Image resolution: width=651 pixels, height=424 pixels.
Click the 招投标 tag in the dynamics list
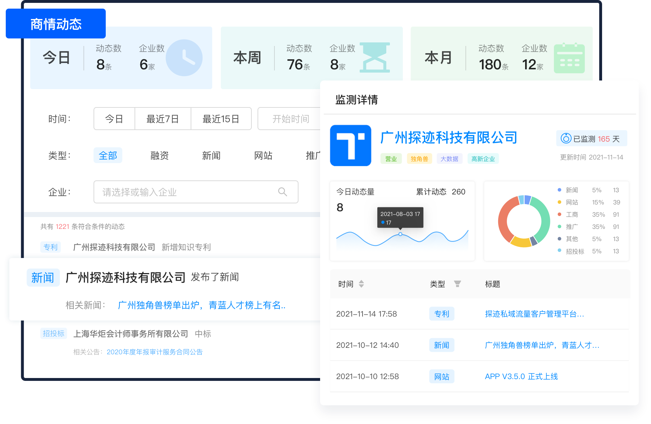tap(54, 333)
